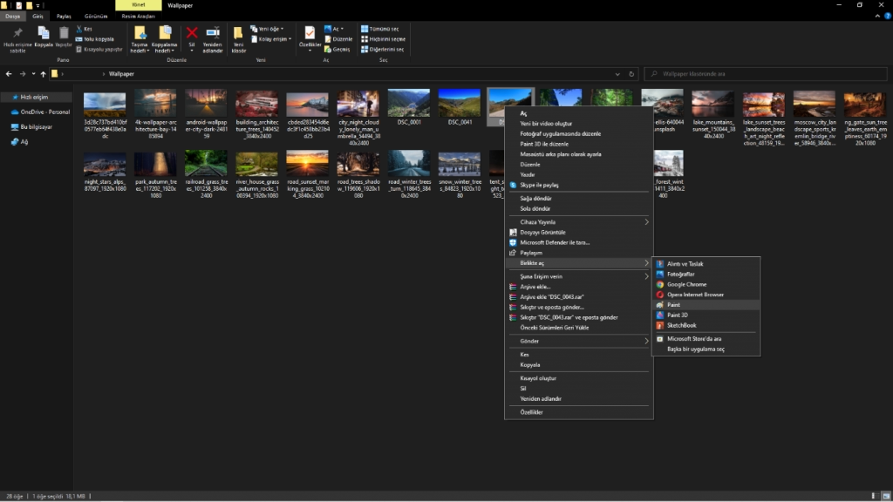Click Özellikler at bottom of context menu
The image size is (893, 502).
tap(531, 411)
